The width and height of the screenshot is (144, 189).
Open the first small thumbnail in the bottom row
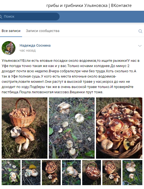click(x=11, y=173)
